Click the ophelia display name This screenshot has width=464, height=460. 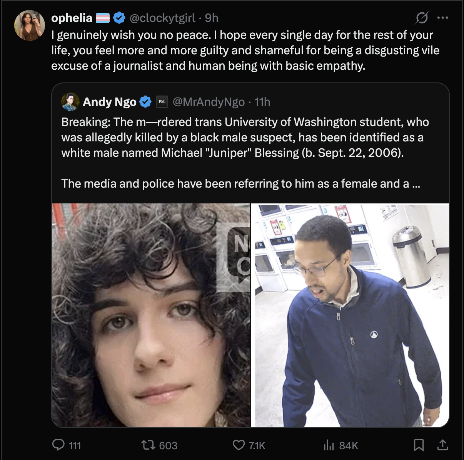pos(72,18)
